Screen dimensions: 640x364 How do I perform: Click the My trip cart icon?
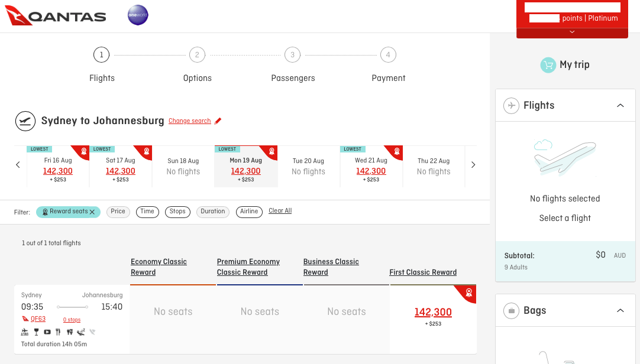(548, 65)
